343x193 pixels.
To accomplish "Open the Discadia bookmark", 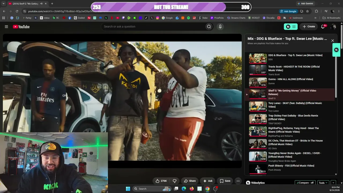I will (x=269, y=18).
